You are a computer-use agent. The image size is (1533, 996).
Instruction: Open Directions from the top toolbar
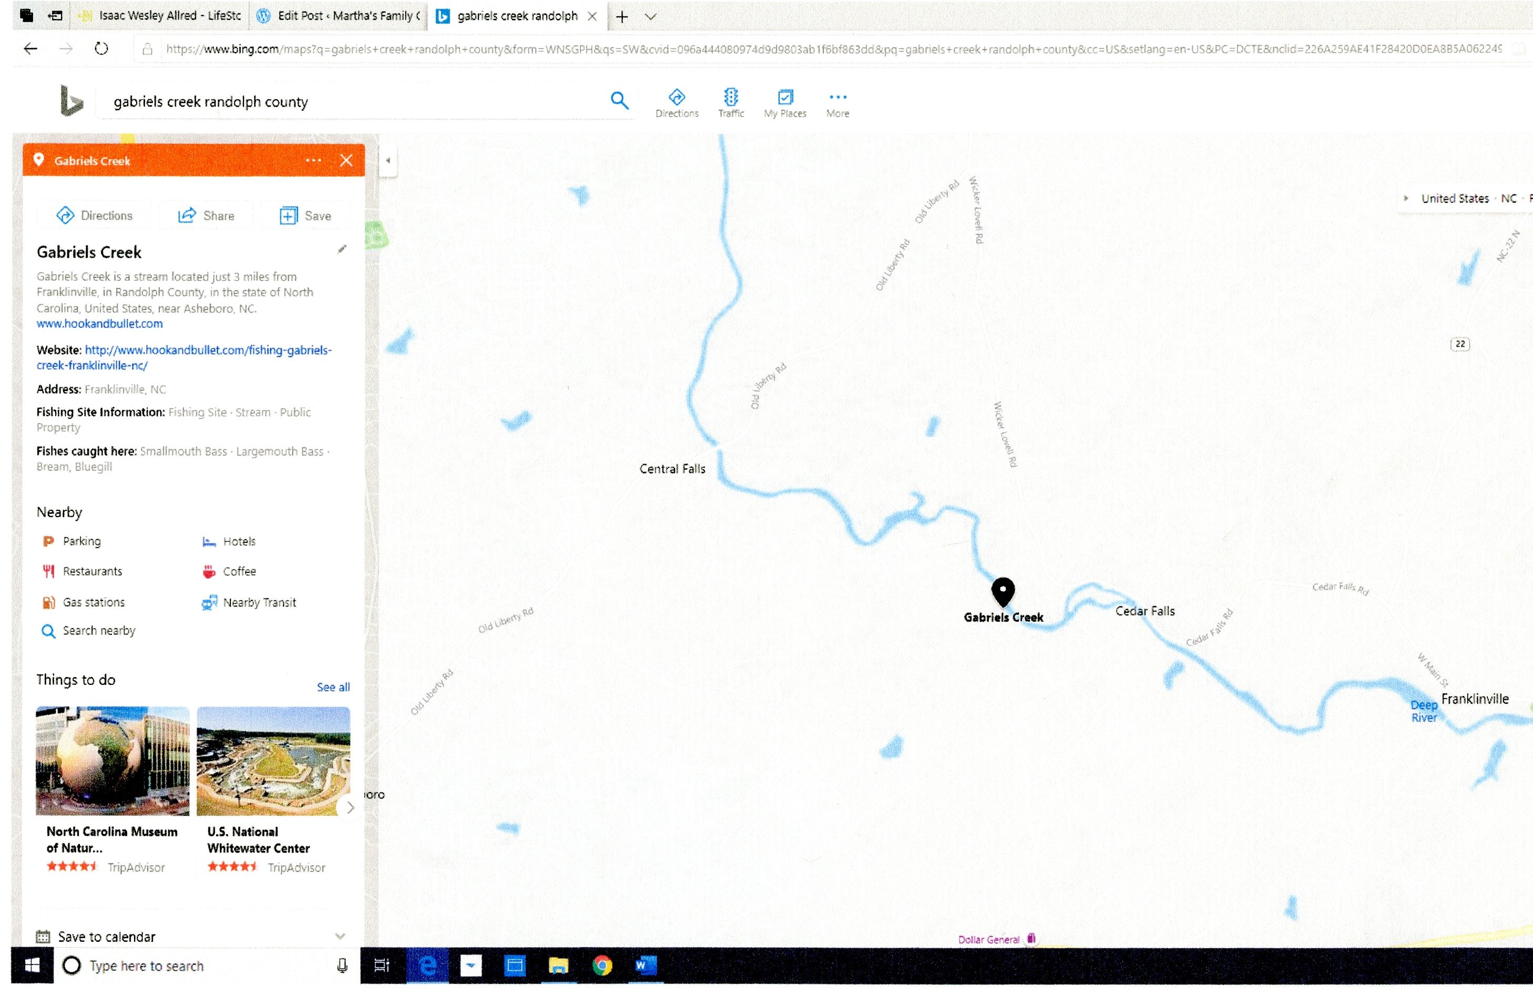[x=676, y=103]
